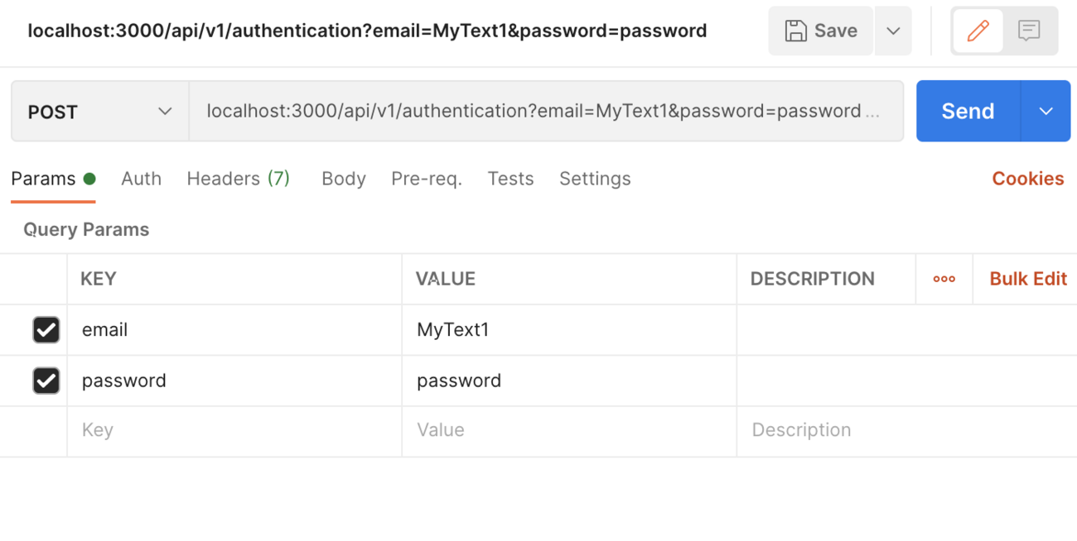Open the comments panel icon

(x=1029, y=31)
